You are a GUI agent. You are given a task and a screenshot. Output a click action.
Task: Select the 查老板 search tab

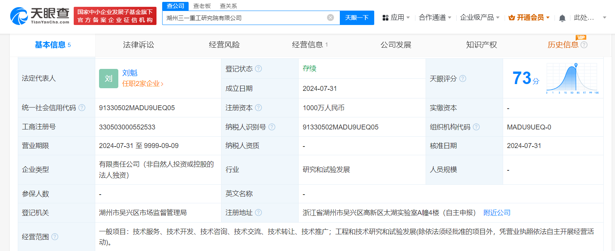point(202,6)
